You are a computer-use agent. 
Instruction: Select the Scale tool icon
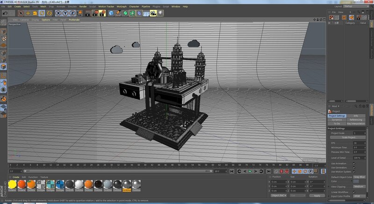(x=35, y=14)
